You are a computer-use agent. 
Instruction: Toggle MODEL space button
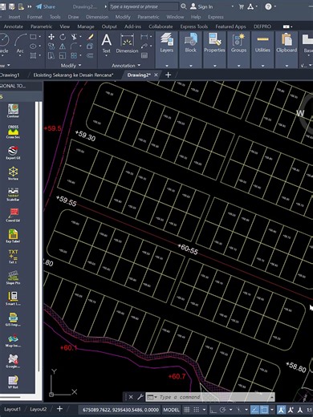[x=171, y=410]
